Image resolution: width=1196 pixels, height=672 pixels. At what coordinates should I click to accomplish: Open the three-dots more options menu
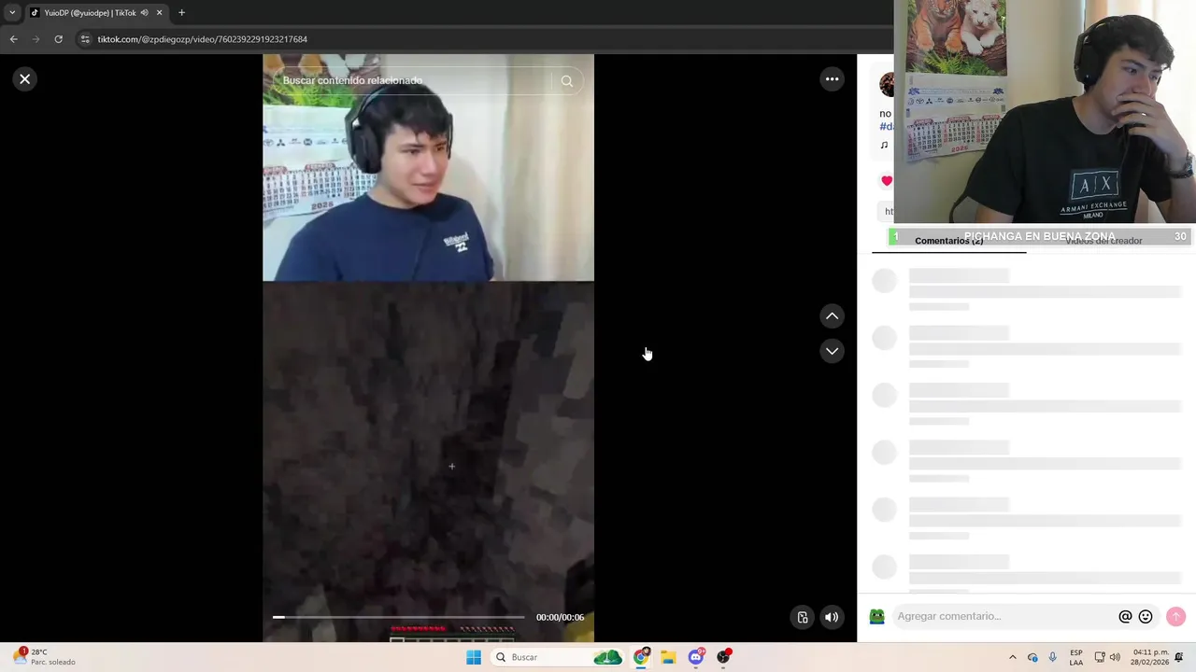click(832, 79)
